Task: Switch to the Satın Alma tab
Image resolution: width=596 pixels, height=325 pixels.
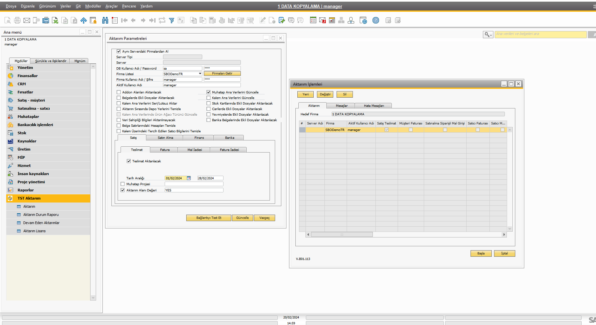Action: click(x=165, y=138)
